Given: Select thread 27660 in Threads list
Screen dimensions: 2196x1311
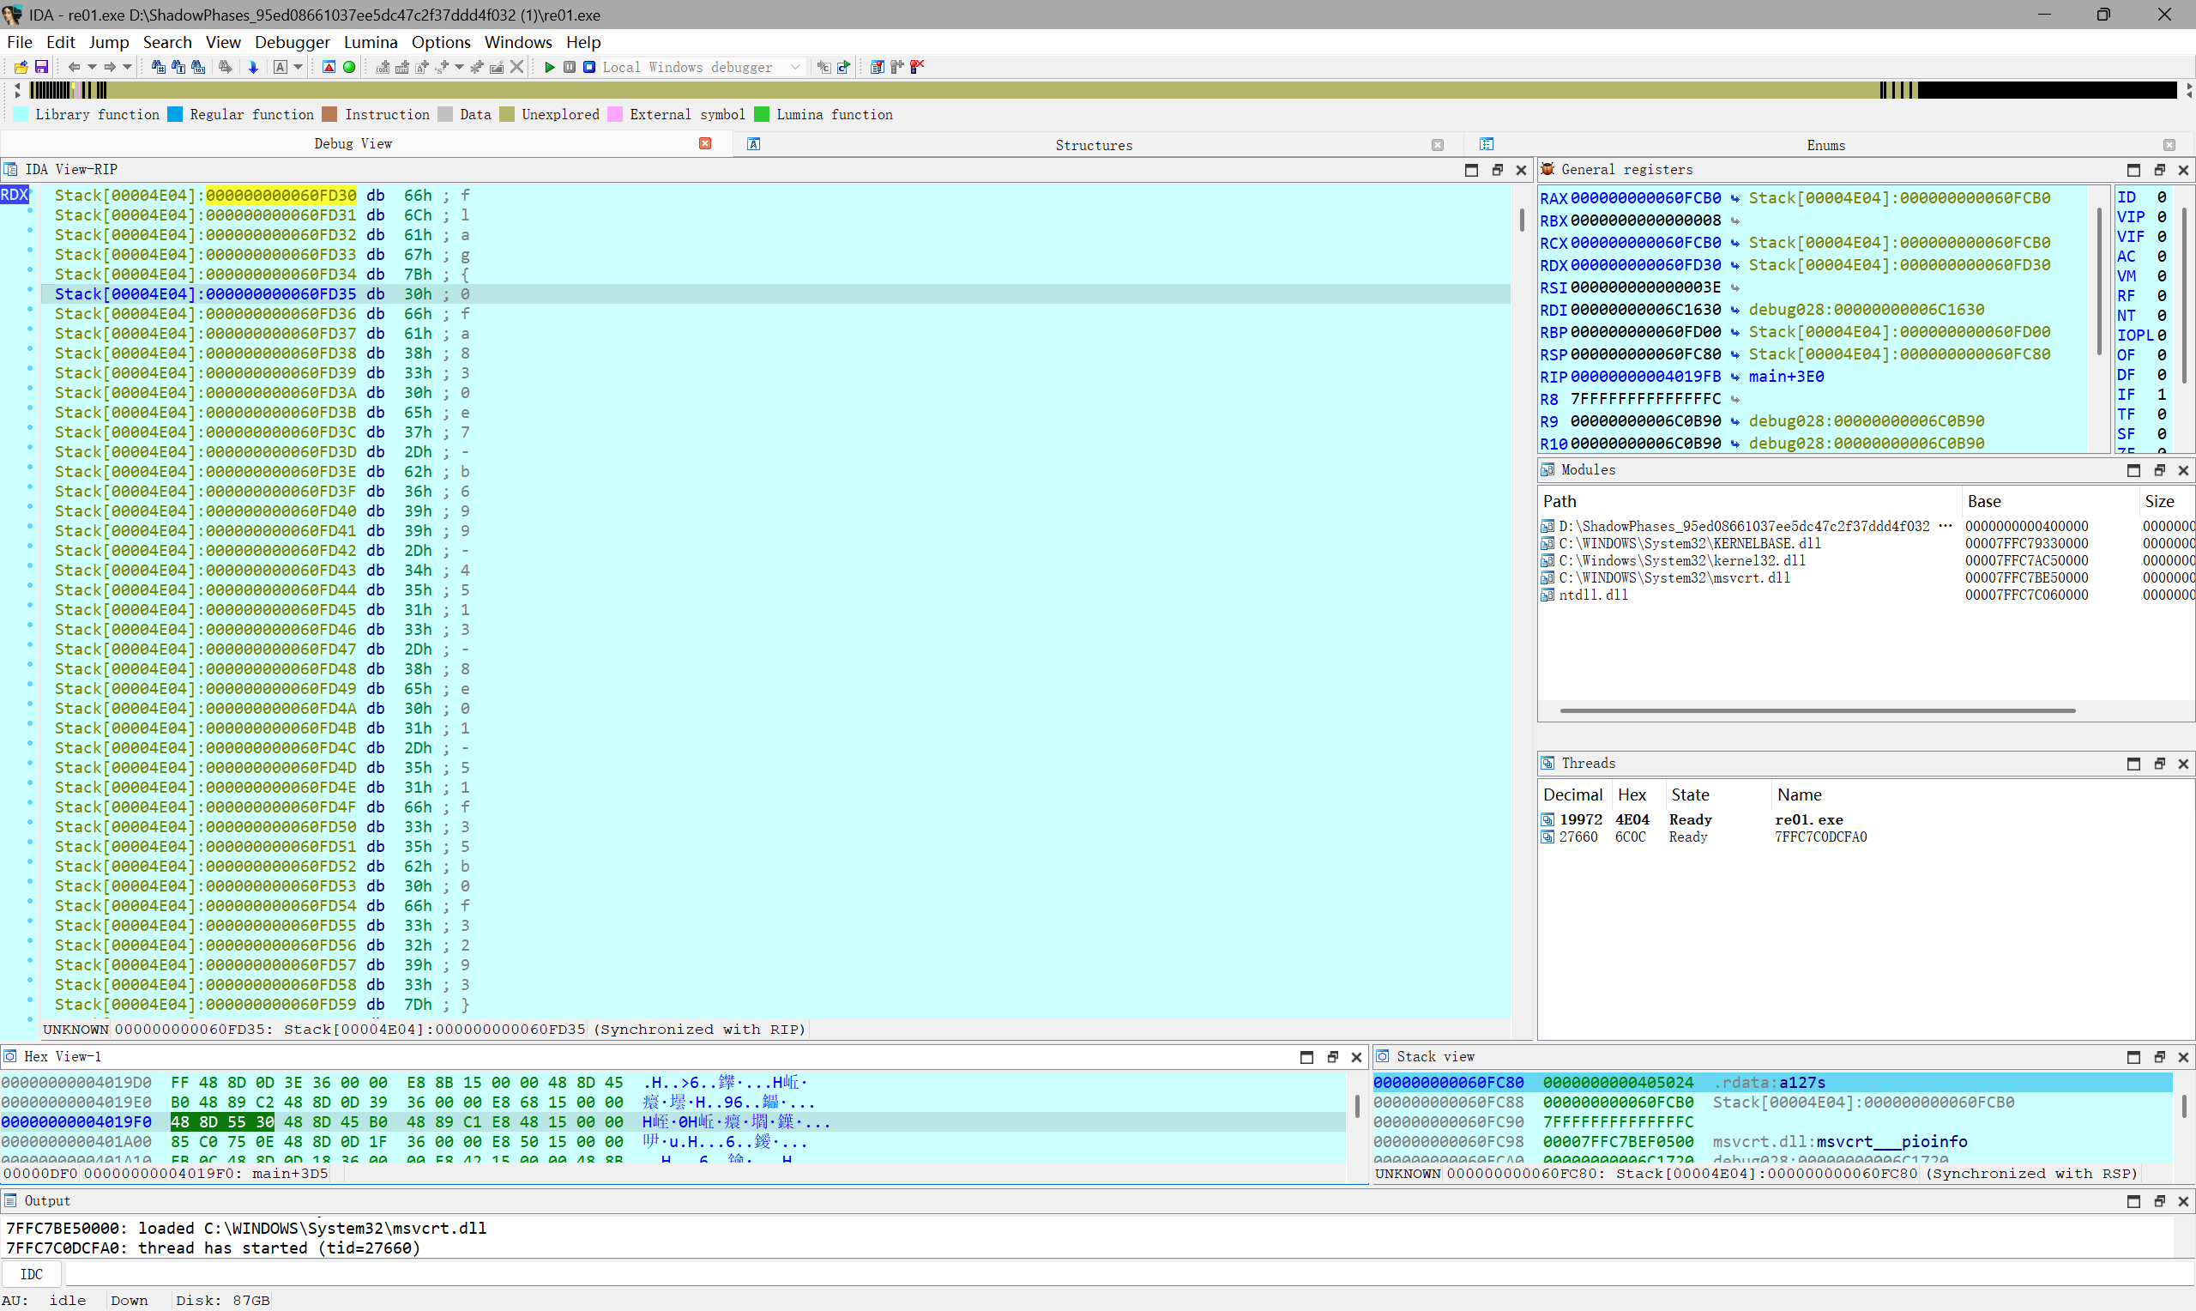Looking at the screenshot, I should (1577, 837).
